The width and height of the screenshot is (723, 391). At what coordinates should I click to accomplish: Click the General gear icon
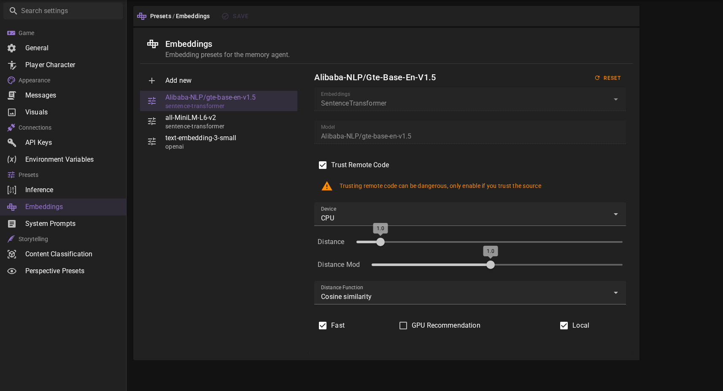click(x=12, y=48)
